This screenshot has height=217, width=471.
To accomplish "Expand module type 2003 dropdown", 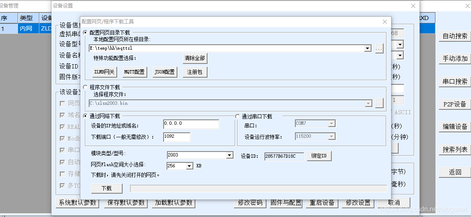I will tap(230, 155).
